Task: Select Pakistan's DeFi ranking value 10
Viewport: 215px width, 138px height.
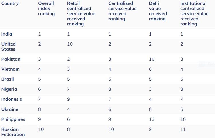Action: (152, 59)
